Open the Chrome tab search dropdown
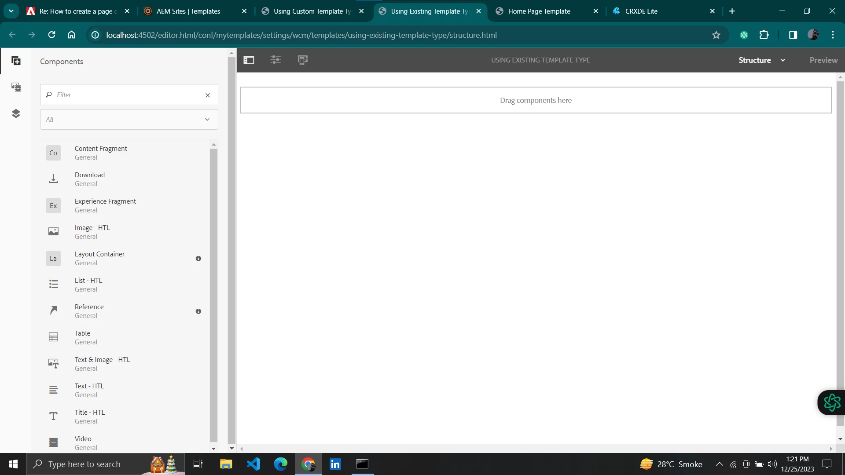 pos(11,11)
